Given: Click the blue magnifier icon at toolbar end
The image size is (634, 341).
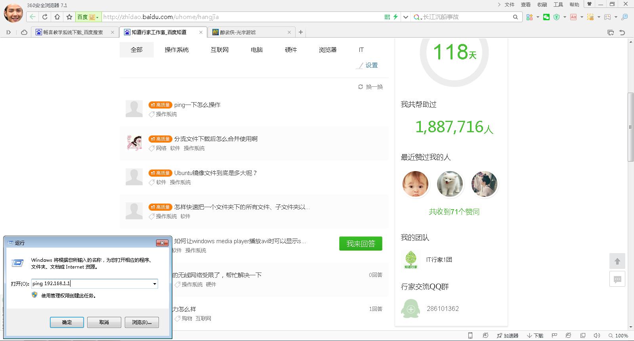Looking at the screenshot, I should tap(624, 17).
